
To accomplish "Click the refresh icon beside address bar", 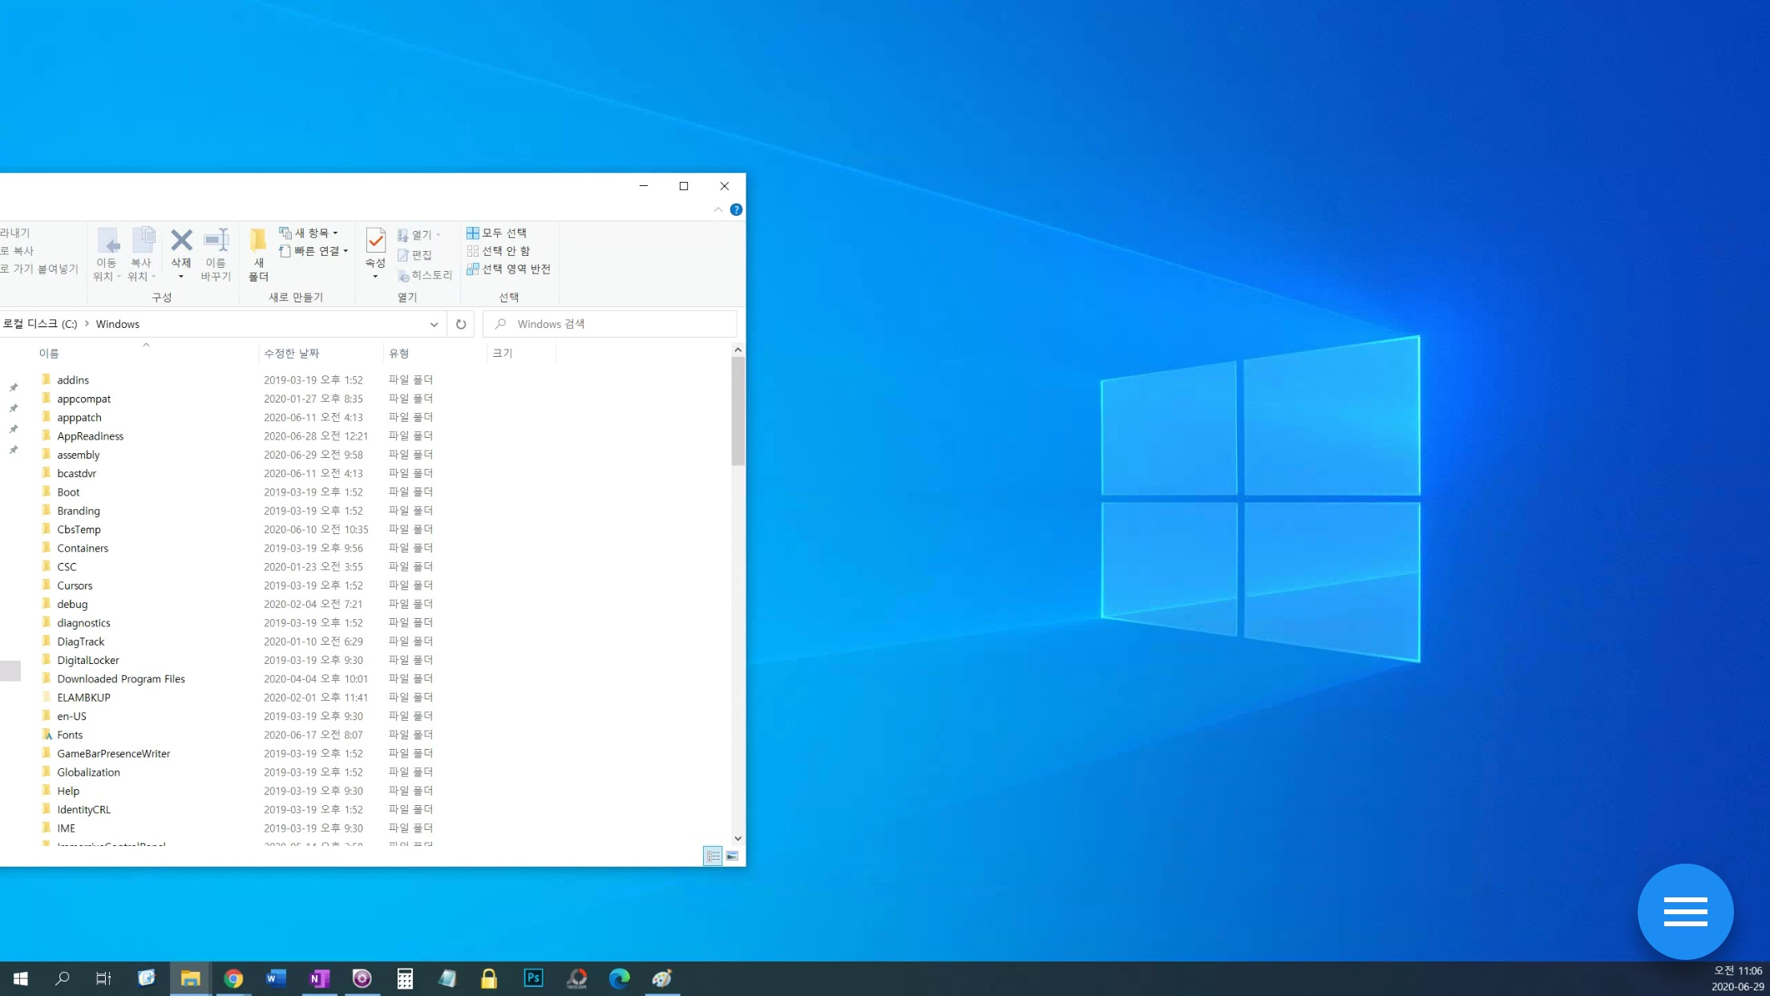I will [461, 324].
